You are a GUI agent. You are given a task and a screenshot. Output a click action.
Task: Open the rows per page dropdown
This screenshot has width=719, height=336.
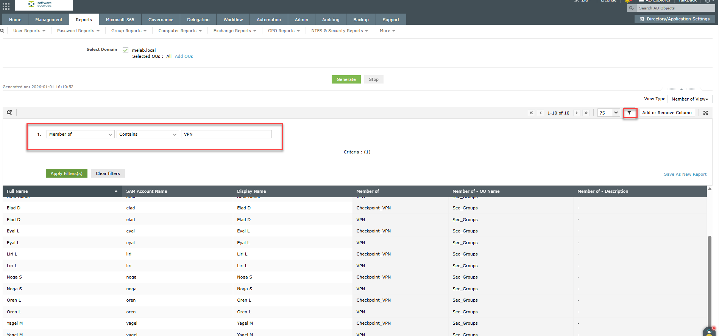[x=616, y=113]
